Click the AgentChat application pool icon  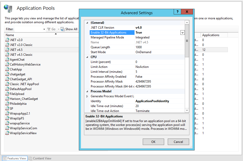click(x=7, y=60)
